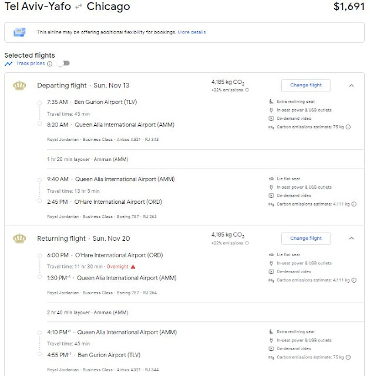Click the returning flight emissions info icon
370x376 pixels.
(x=247, y=243)
